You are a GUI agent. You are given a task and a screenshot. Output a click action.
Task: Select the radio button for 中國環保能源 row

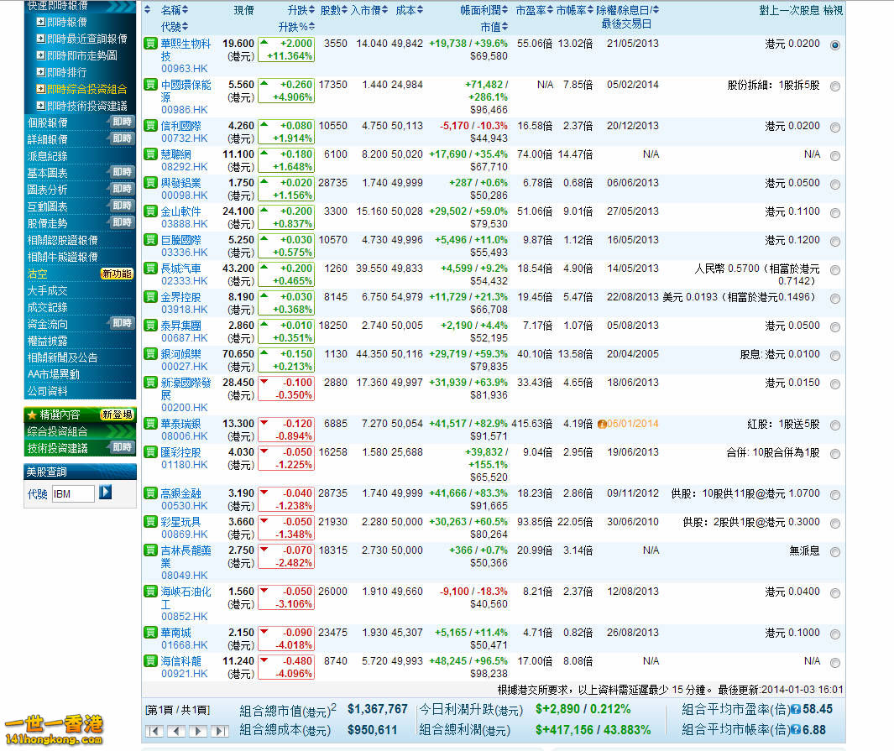click(x=835, y=86)
